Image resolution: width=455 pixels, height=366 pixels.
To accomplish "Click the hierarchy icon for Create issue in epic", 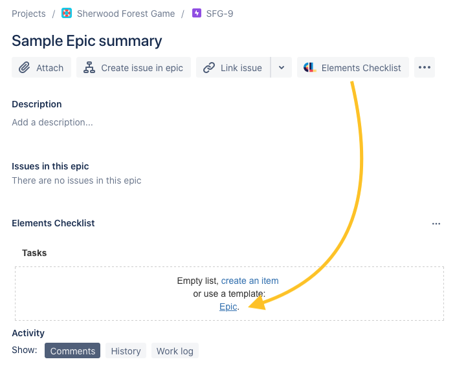I will pos(89,67).
